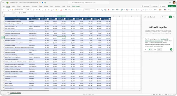Click the Insert Function fx icon
Viewport: 177px width, 96px height.
[x=20, y=13]
